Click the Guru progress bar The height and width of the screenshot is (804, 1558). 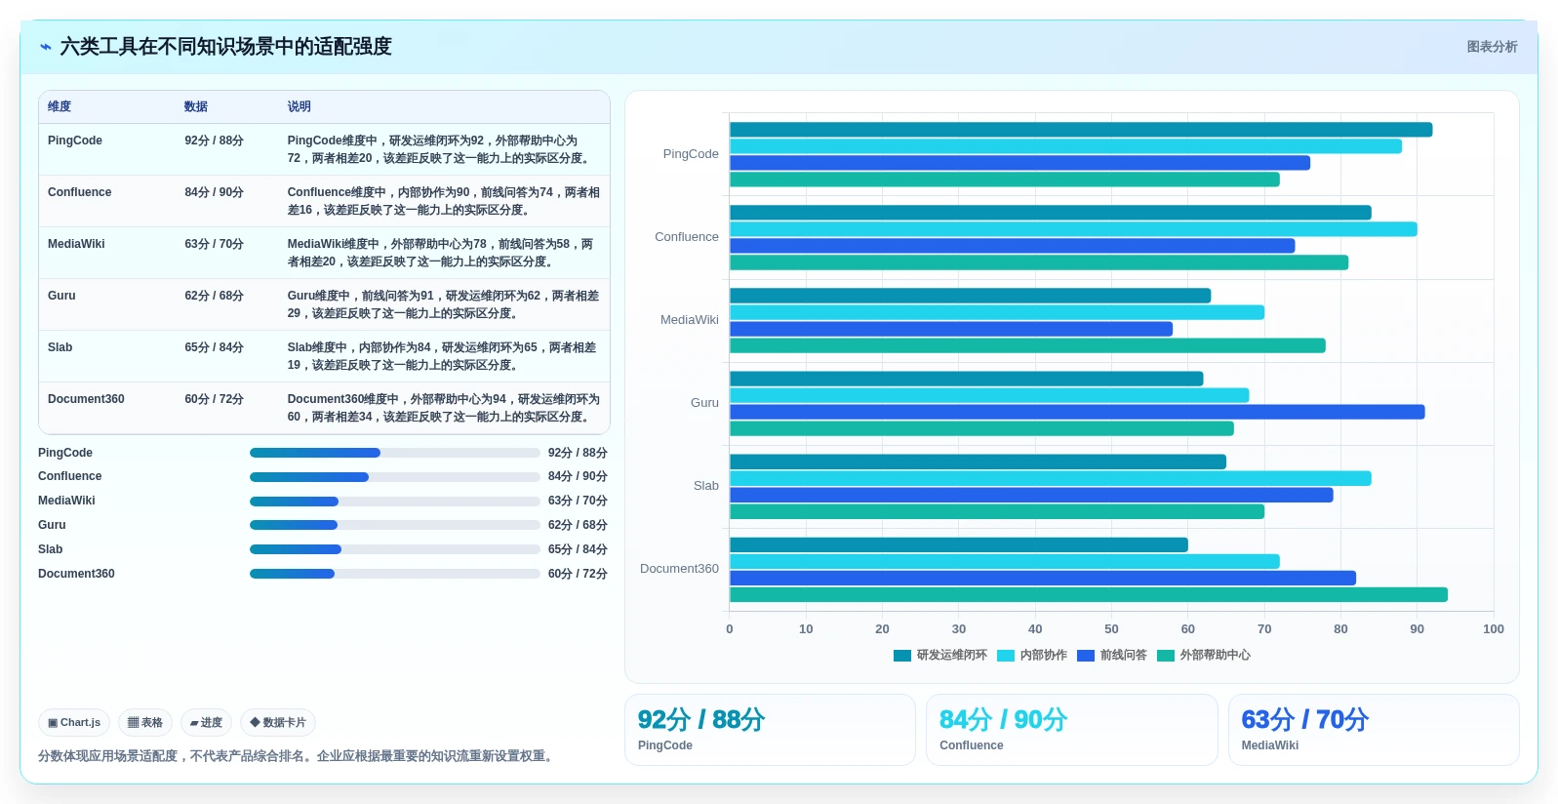[x=395, y=525]
